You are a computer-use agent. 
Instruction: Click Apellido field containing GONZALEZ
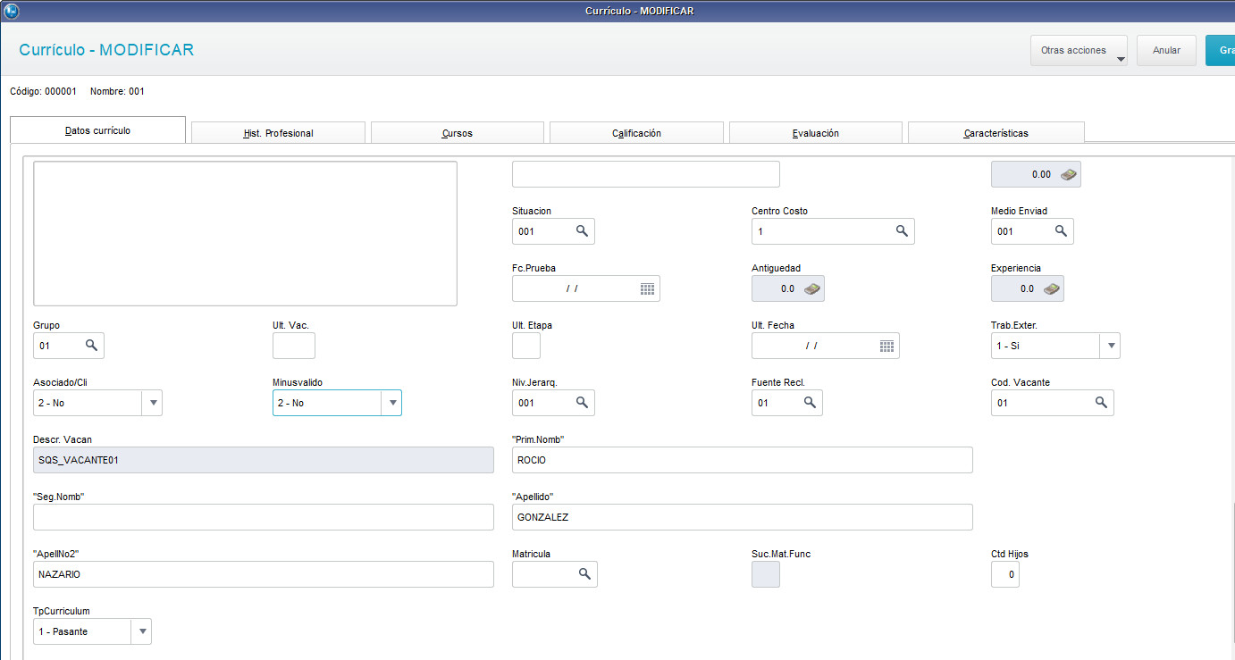coord(742,517)
